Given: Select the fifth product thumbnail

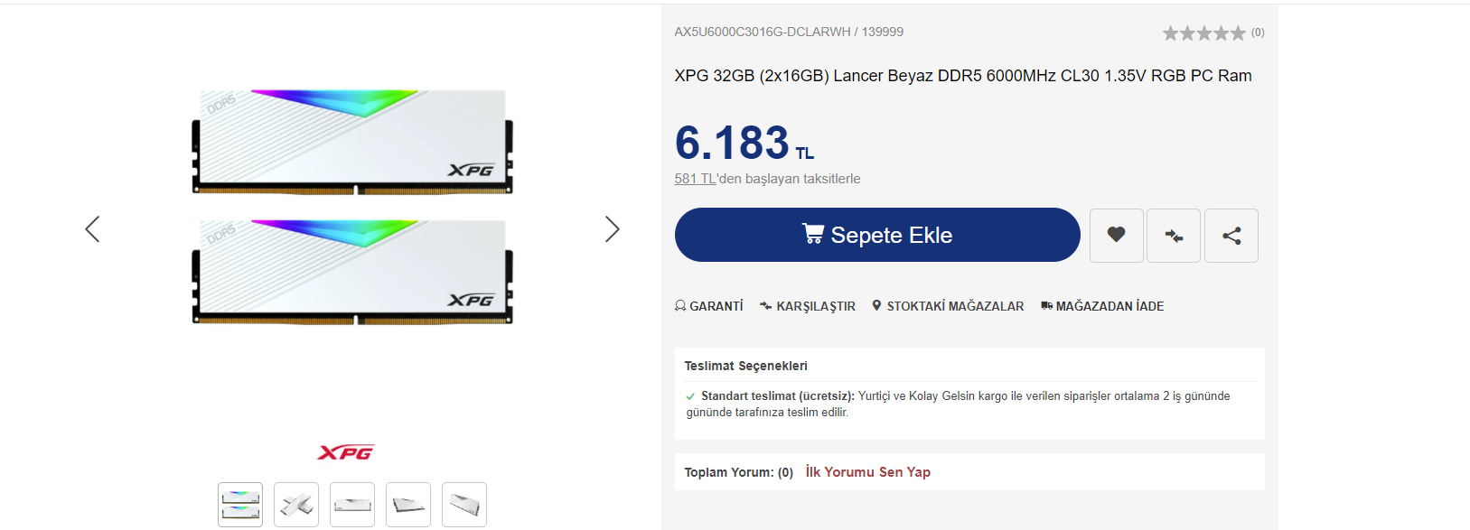Looking at the screenshot, I should pyautogui.click(x=464, y=505).
